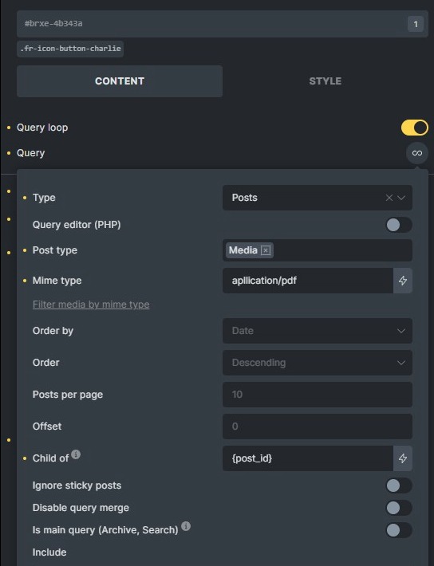This screenshot has height=566, width=434.
Task: Switch to the STYLE tab
Action: (x=325, y=81)
